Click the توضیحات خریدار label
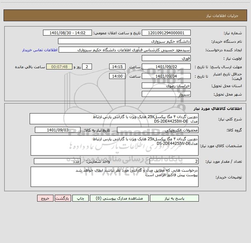Screen dimensions: 251x243 tap(229, 177)
